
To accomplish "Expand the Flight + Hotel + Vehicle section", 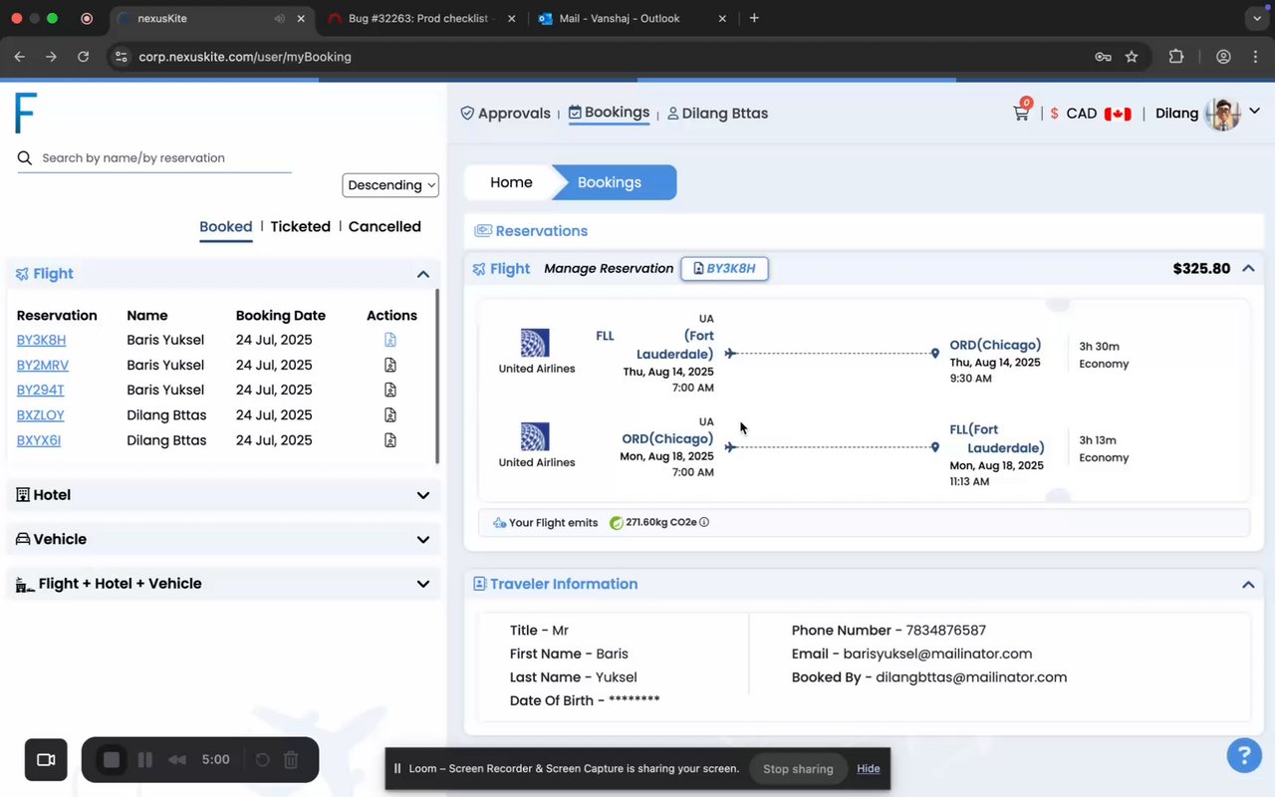I will point(423,584).
